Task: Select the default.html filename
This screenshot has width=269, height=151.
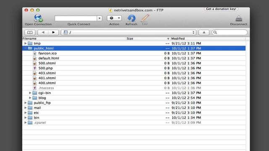Action: point(49,58)
